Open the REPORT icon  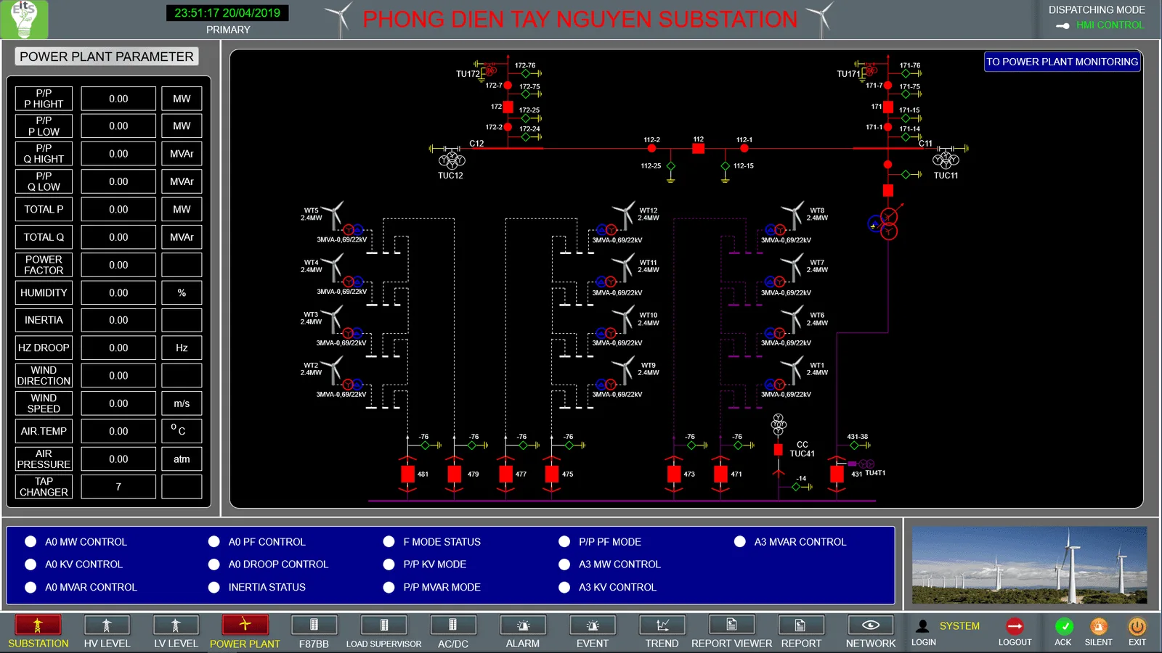pos(801,625)
